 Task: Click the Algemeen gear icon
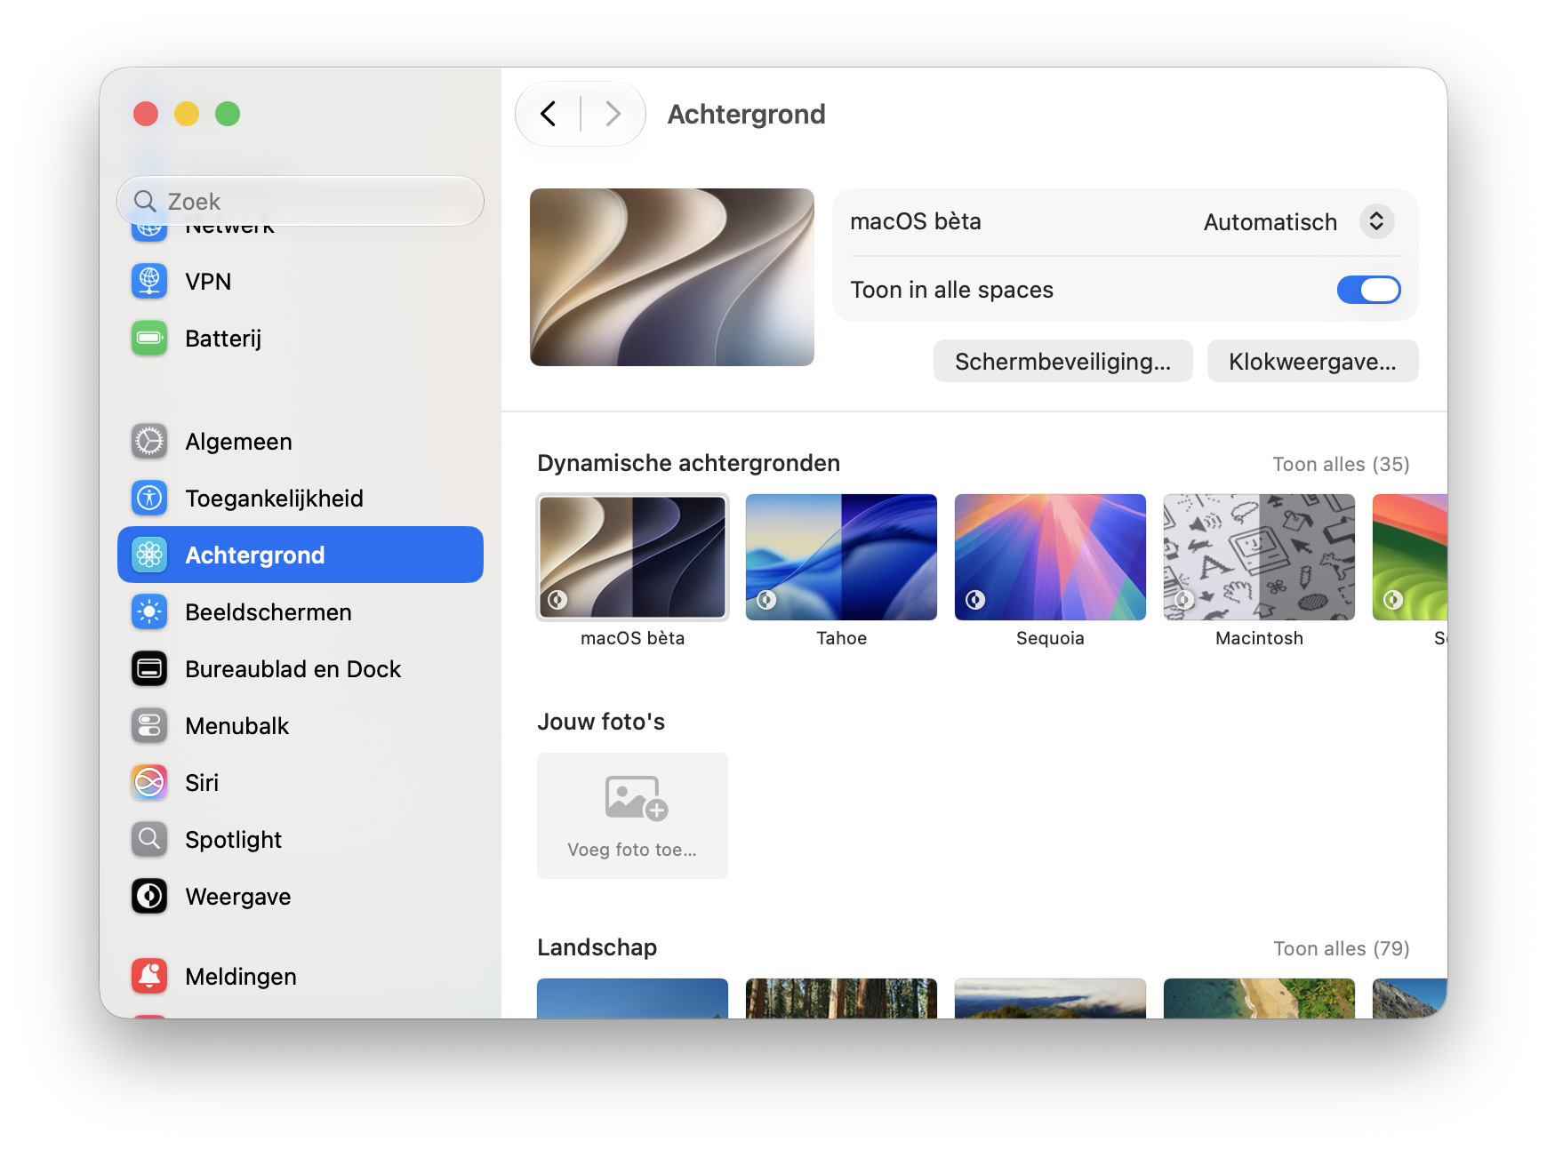pos(149,442)
